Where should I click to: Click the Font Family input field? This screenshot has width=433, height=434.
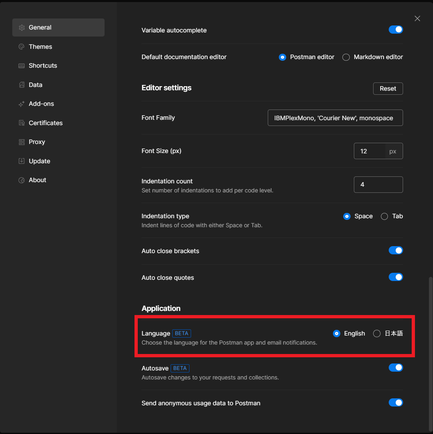pos(335,118)
